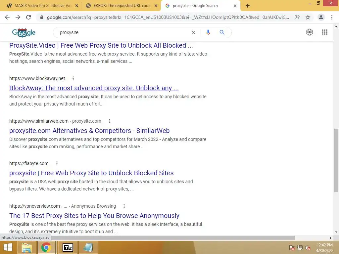Open options menu beside similarweb.com result

click(110, 121)
